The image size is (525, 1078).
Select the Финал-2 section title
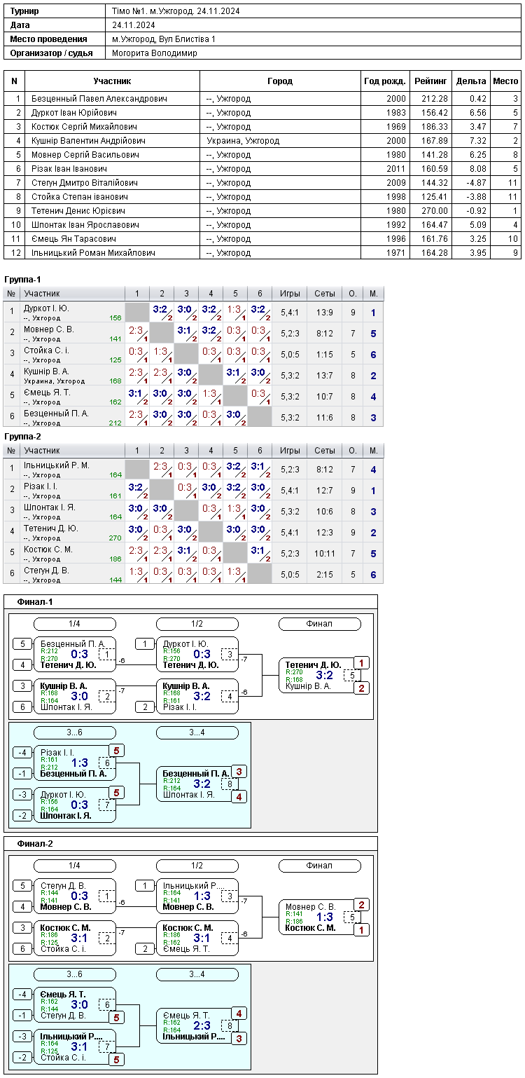(35, 843)
